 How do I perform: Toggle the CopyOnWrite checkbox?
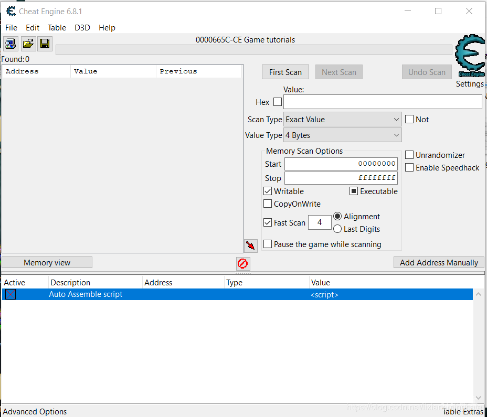point(268,204)
